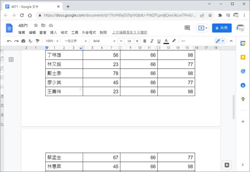Image resolution: width=250 pixels, height=172 pixels.
Task: Click the font size field showing 14
Action: (x=129, y=41)
